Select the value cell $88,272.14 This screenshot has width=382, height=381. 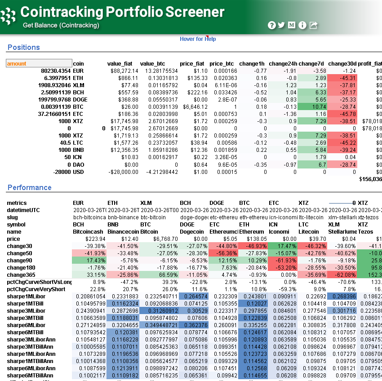(x=124, y=71)
